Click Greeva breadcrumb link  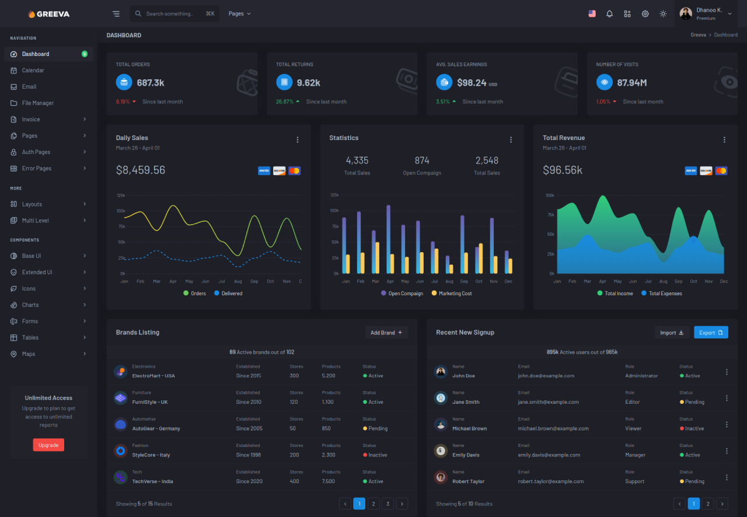pyautogui.click(x=698, y=35)
